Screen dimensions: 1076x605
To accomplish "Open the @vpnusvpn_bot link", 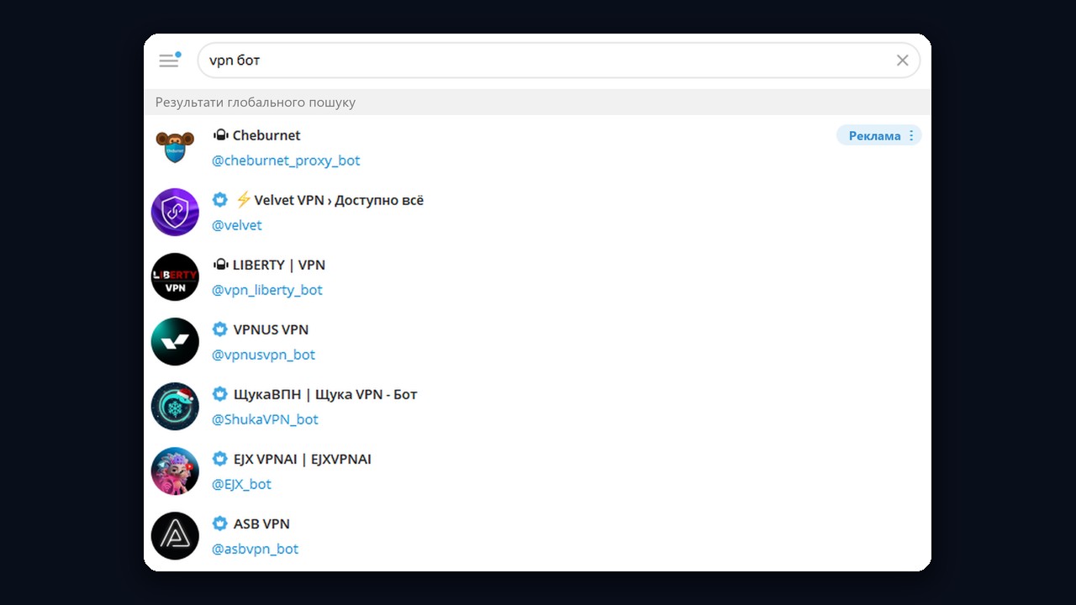I will (x=264, y=355).
